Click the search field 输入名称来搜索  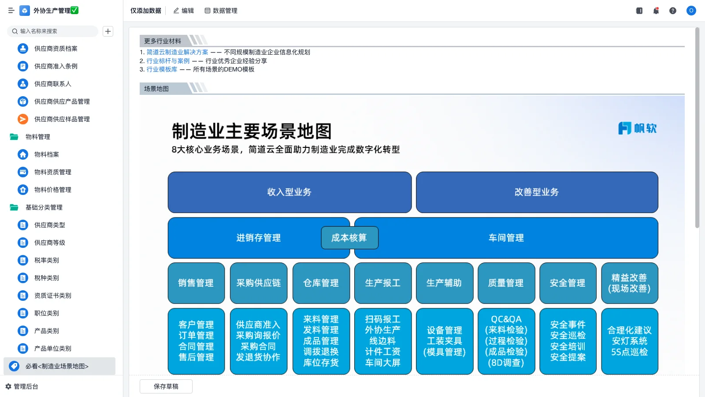tap(52, 31)
